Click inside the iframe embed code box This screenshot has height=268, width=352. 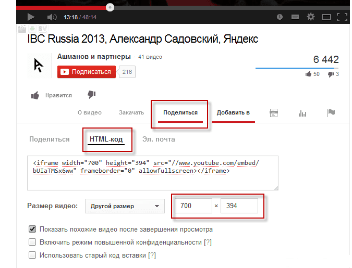click(x=153, y=173)
